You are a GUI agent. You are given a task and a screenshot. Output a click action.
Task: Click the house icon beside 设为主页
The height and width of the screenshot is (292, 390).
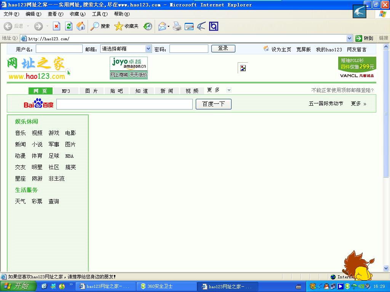[266, 48]
